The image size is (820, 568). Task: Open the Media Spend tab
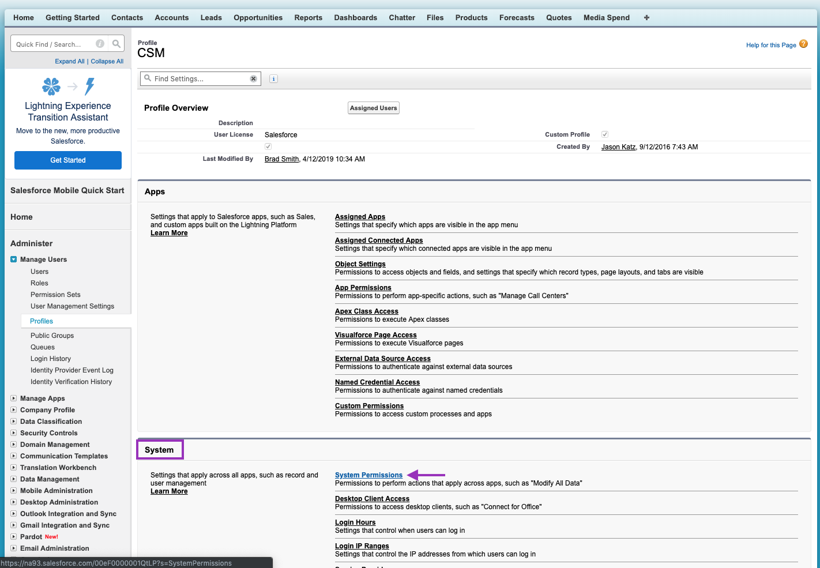tap(607, 18)
